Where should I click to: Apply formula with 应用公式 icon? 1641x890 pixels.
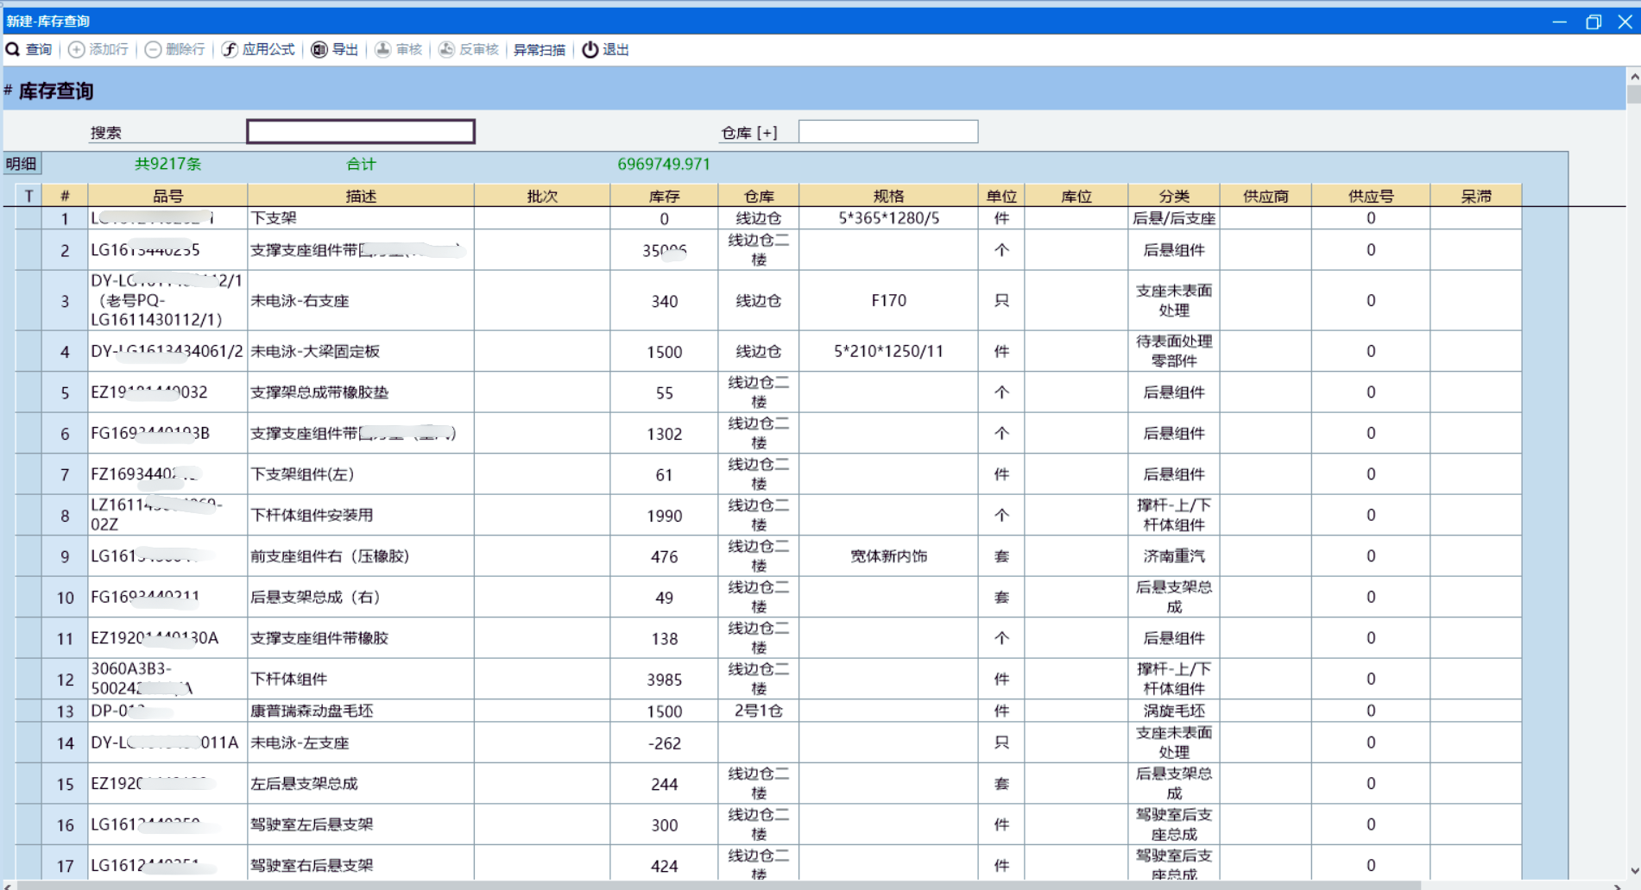[230, 50]
